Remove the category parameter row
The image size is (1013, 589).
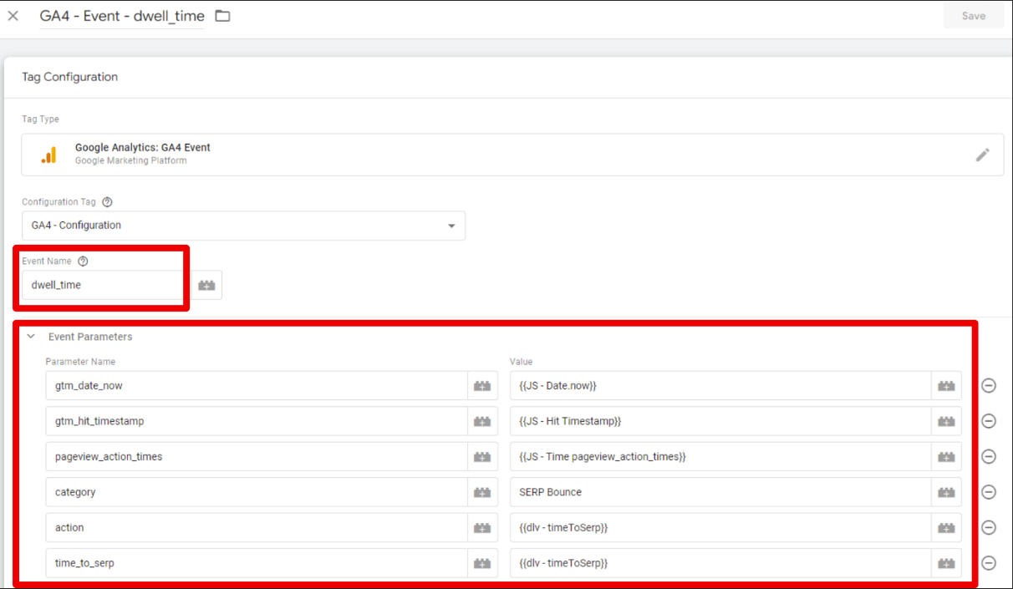989,492
